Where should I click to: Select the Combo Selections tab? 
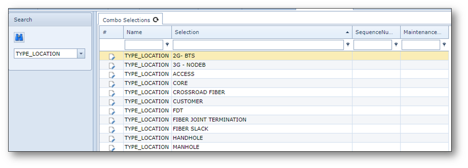point(126,20)
